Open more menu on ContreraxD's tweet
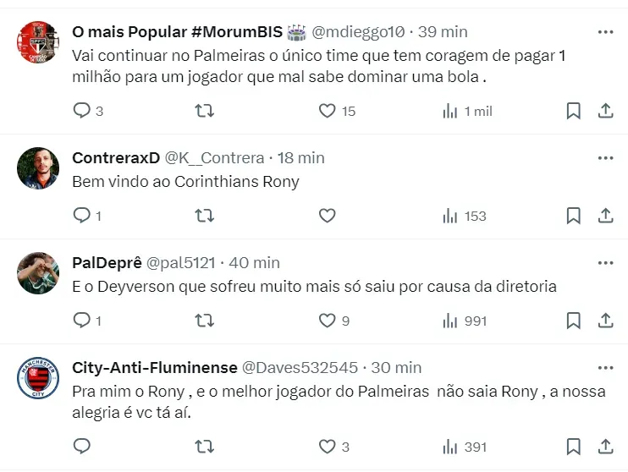This screenshot has height=472, width=628. (605, 158)
